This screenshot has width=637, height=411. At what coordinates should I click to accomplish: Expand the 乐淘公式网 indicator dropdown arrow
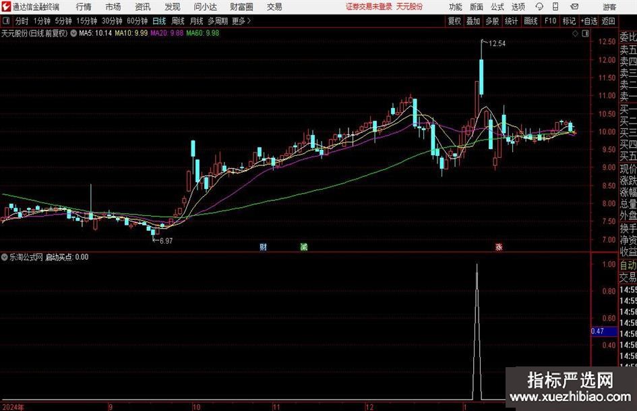coord(5,257)
